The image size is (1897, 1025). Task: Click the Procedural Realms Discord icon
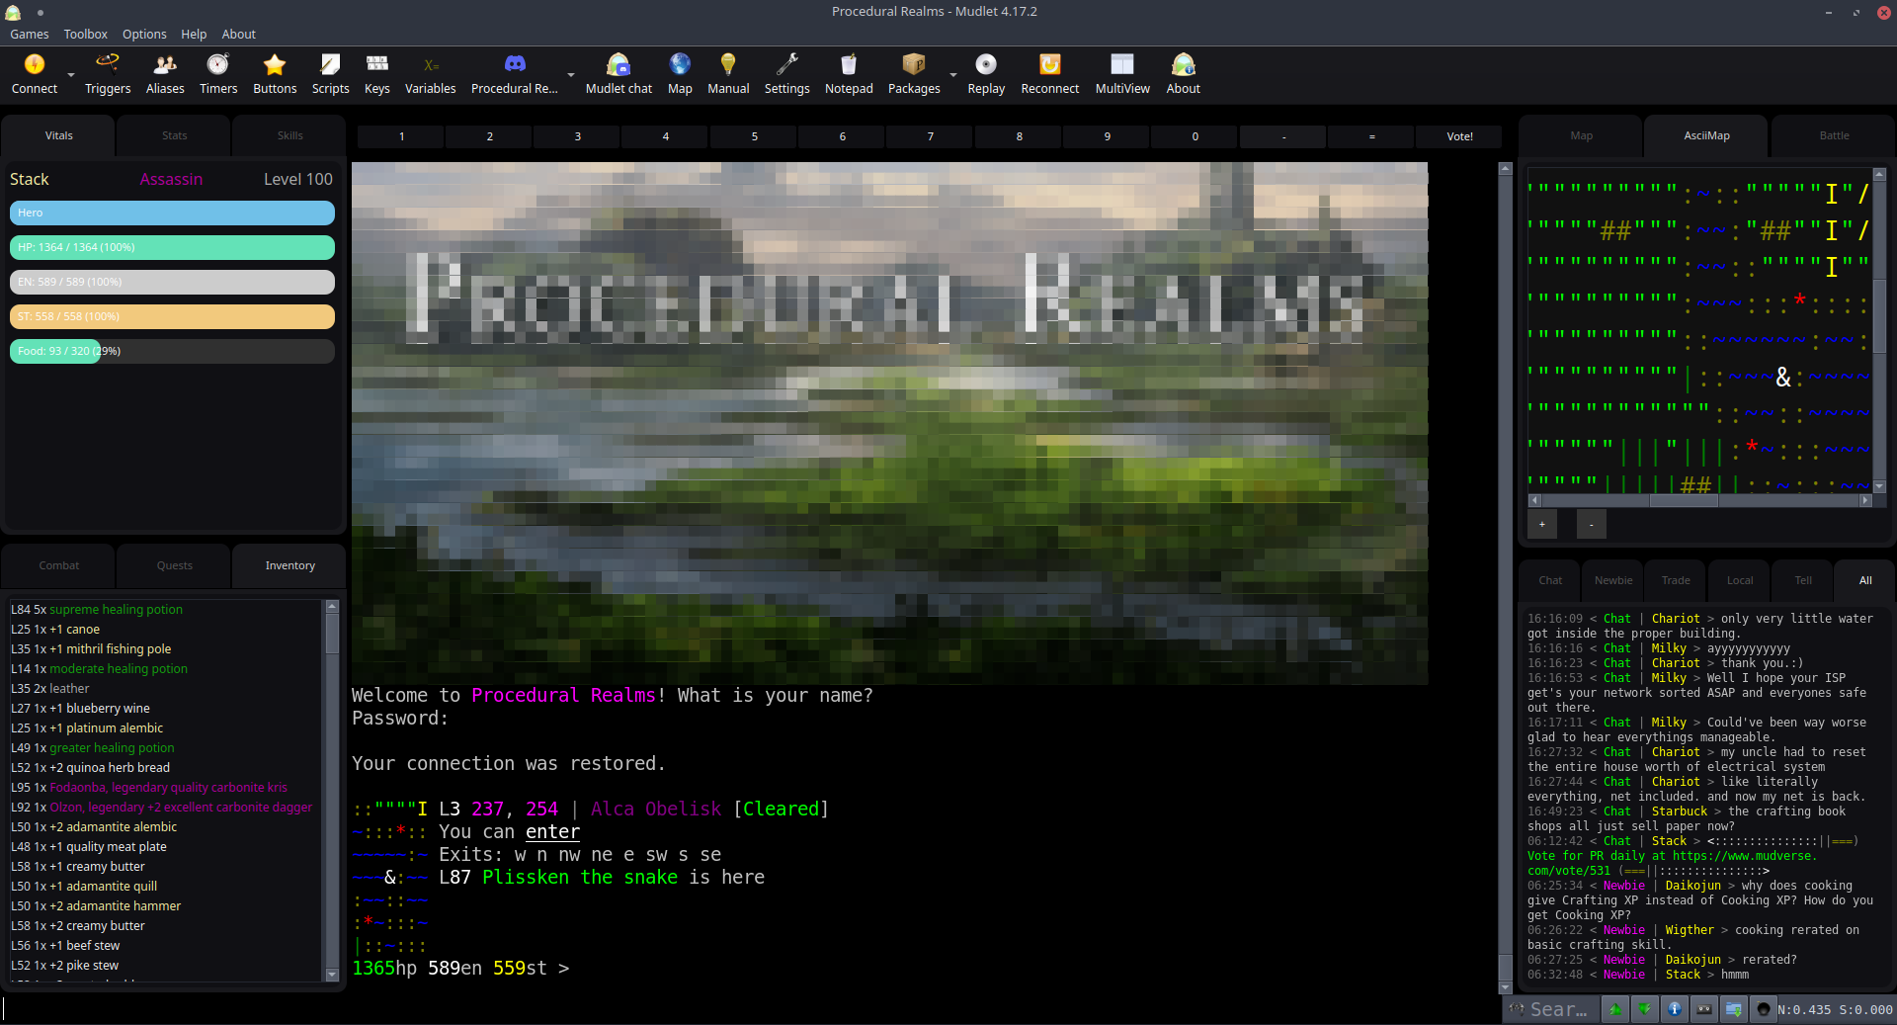click(x=515, y=74)
